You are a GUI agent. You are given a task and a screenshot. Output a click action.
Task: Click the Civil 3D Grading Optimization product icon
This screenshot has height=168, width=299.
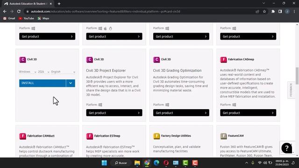(157, 60)
